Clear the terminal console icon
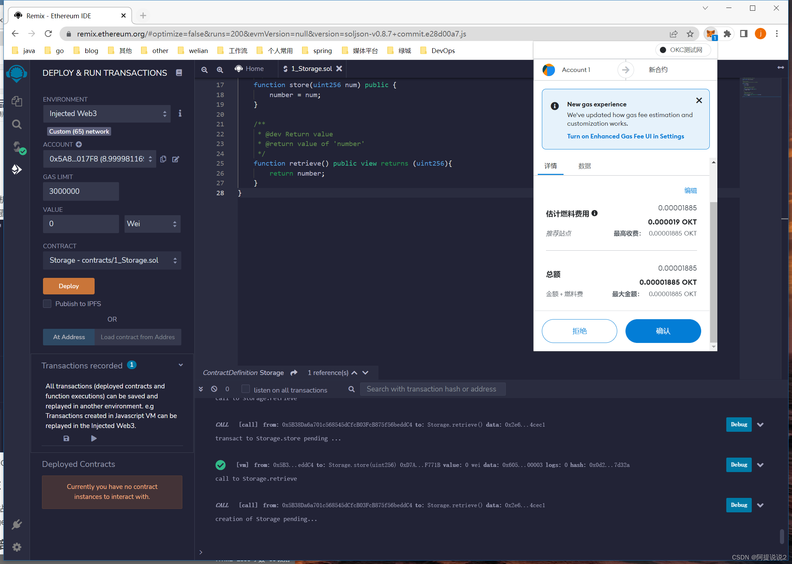Viewport: 792px width, 564px height. point(214,389)
